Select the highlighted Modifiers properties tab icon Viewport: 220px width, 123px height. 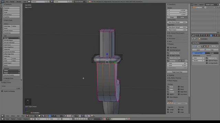(x=211, y=35)
